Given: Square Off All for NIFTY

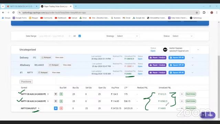Looking at the screenshot, I should point(176,73).
